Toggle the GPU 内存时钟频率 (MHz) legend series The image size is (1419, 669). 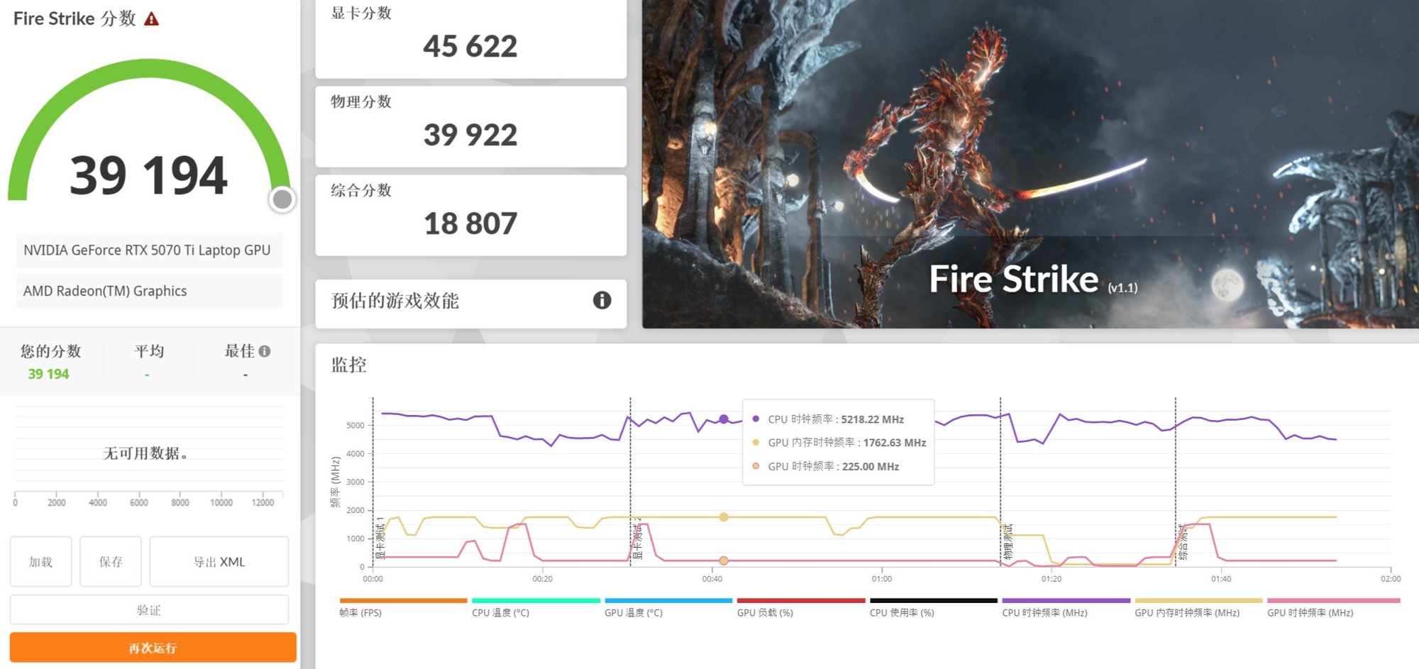pyautogui.click(x=1198, y=608)
